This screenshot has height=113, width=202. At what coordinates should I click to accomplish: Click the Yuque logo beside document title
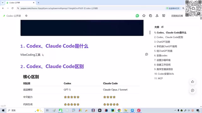pyautogui.click(x=4, y=16)
